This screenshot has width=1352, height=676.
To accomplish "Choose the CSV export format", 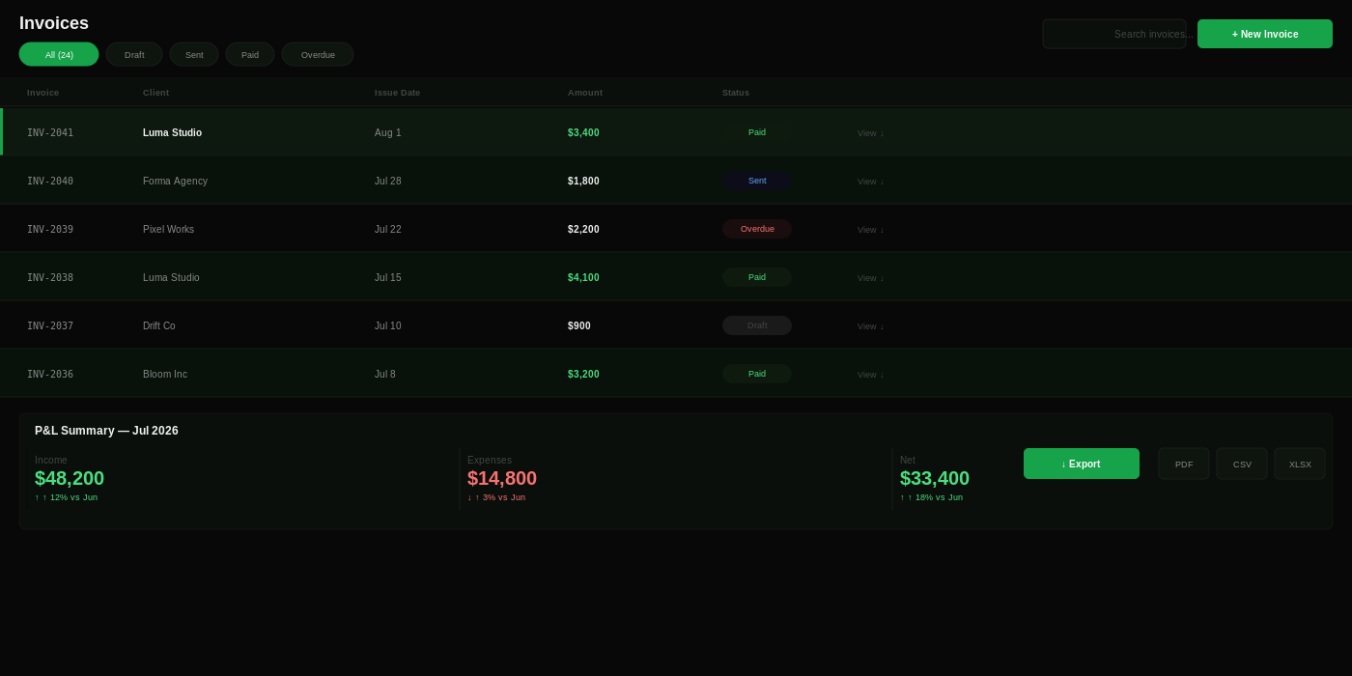I will click(1242, 464).
